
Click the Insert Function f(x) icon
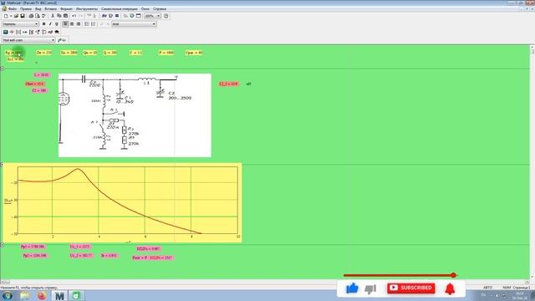[x=104, y=16]
